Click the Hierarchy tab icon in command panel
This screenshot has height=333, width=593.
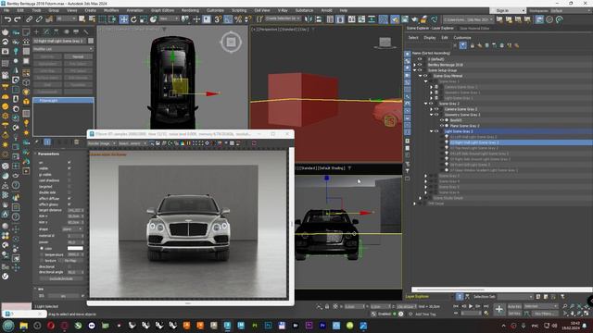pyautogui.click(x=57, y=32)
